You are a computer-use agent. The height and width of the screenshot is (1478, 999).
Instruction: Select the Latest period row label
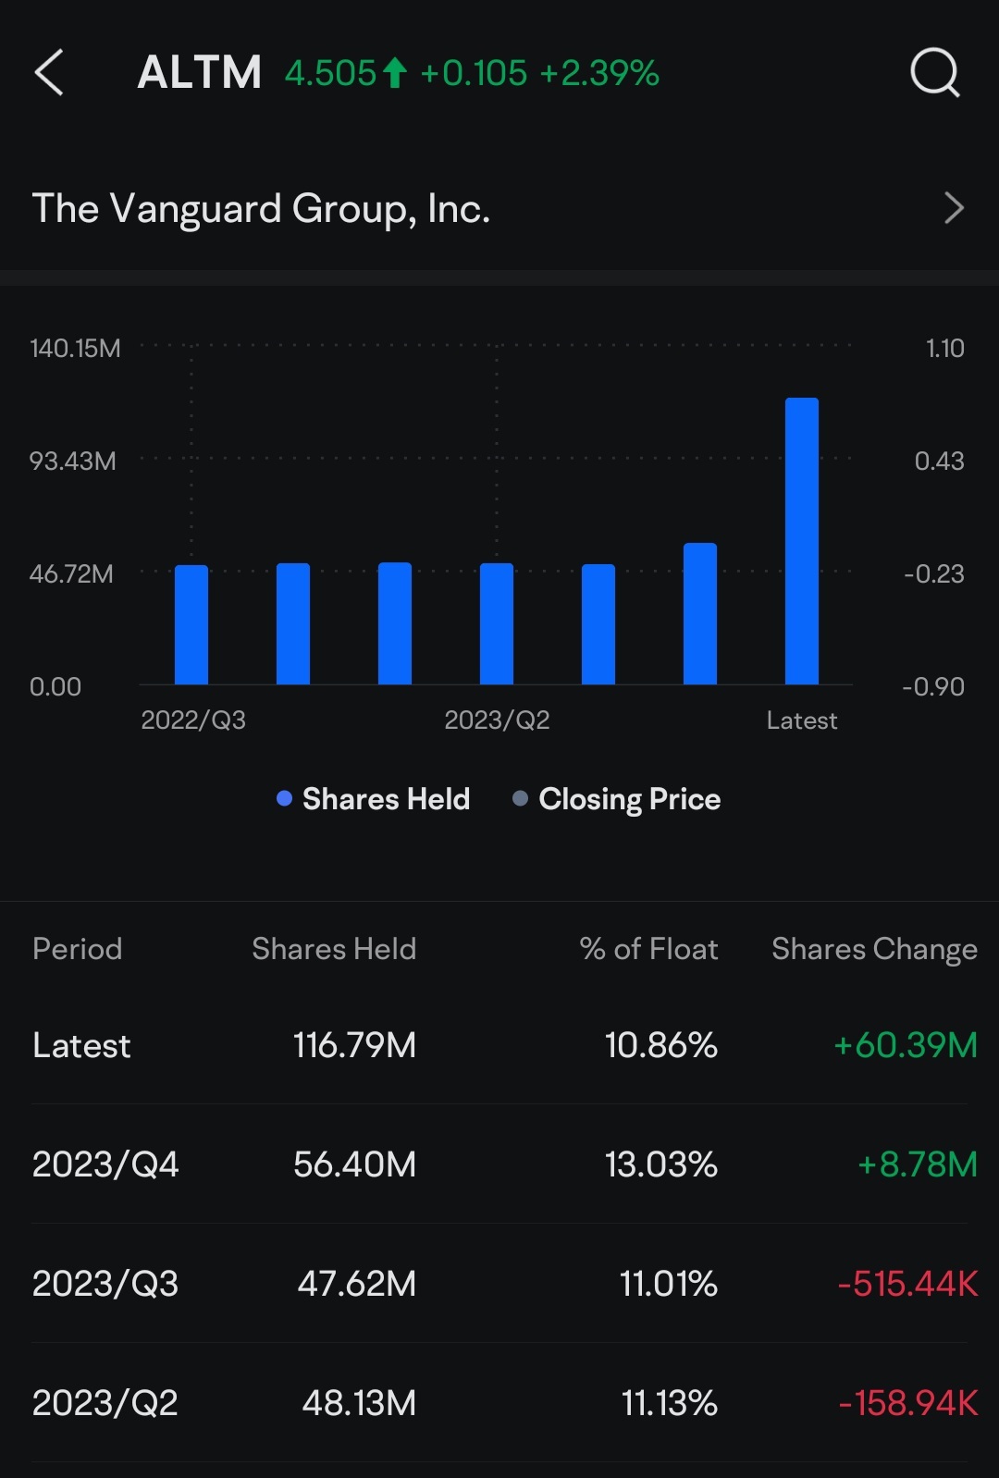pyautogui.click(x=81, y=1046)
